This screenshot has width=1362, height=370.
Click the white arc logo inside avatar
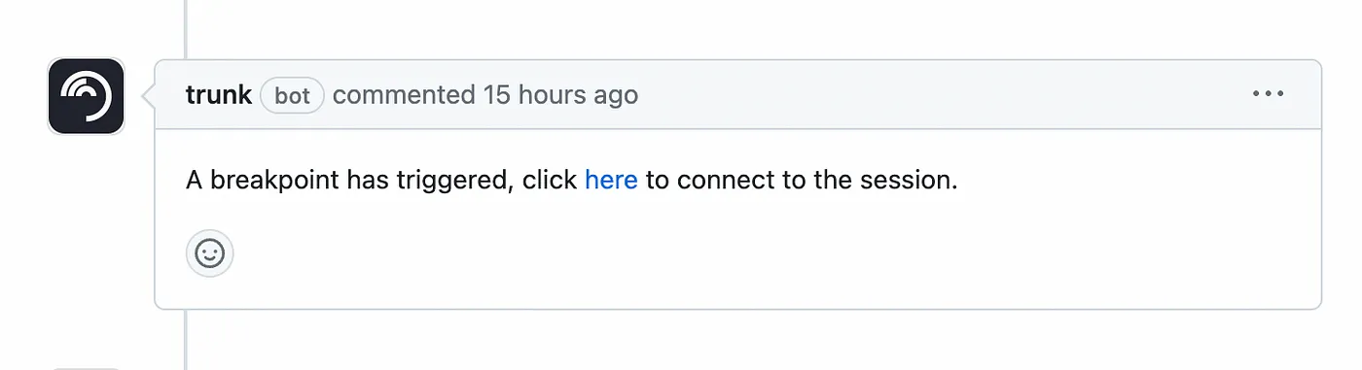[86, 96]
